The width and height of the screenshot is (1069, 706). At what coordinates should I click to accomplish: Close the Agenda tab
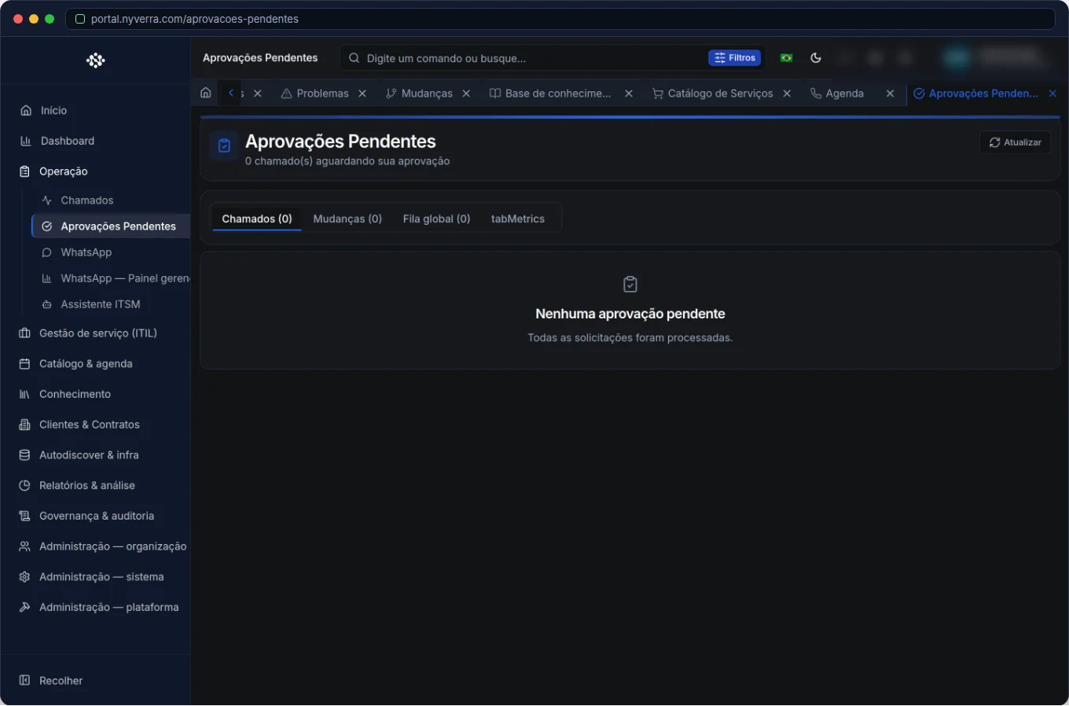pyautogui.click(x=890, y=94)
